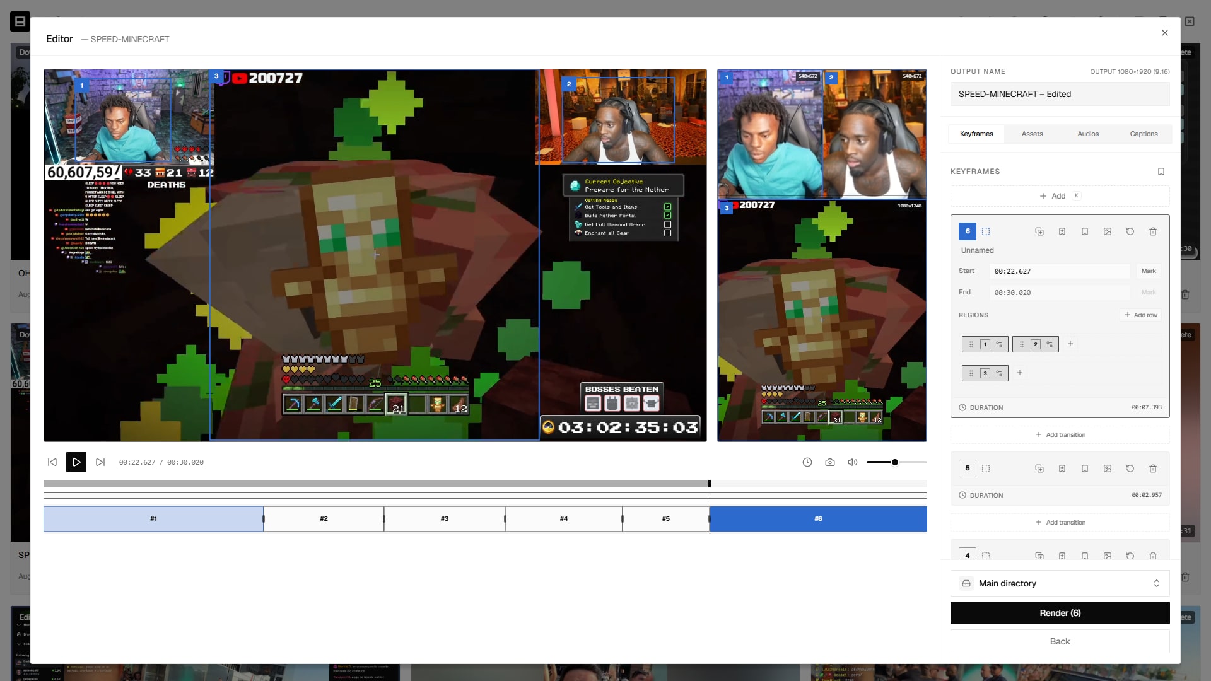Toggle the dashed selection box on keyframe 6
This screenshot has width=1211, height=681.
pos(986,231)
